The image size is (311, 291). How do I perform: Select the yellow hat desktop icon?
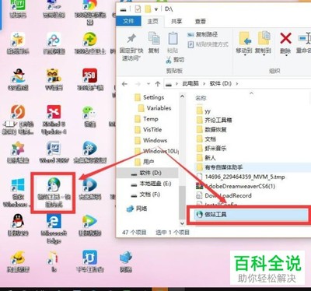pyautogui.click(x=18, y=261)
